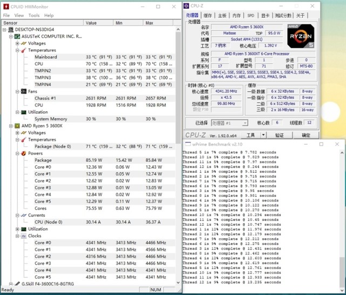Viewport: 346px width, 295px height.
Task: Collapse the DESKTOP-NS3DIG4 root node
Action: tap(4, 30)
